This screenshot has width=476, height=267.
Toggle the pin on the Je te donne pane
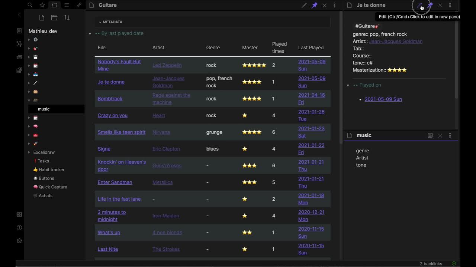(x=430, y=5)
